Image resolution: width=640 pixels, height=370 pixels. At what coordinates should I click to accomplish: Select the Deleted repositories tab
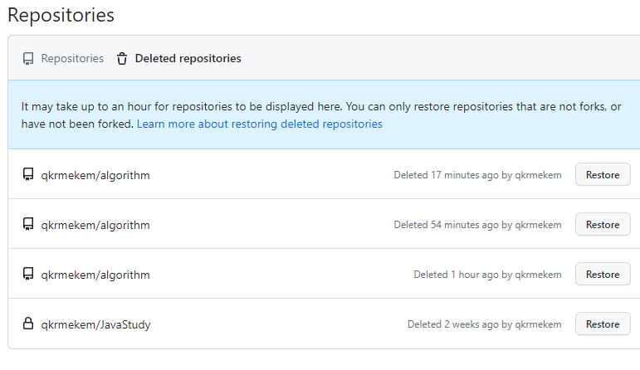[x=188, y=59]
